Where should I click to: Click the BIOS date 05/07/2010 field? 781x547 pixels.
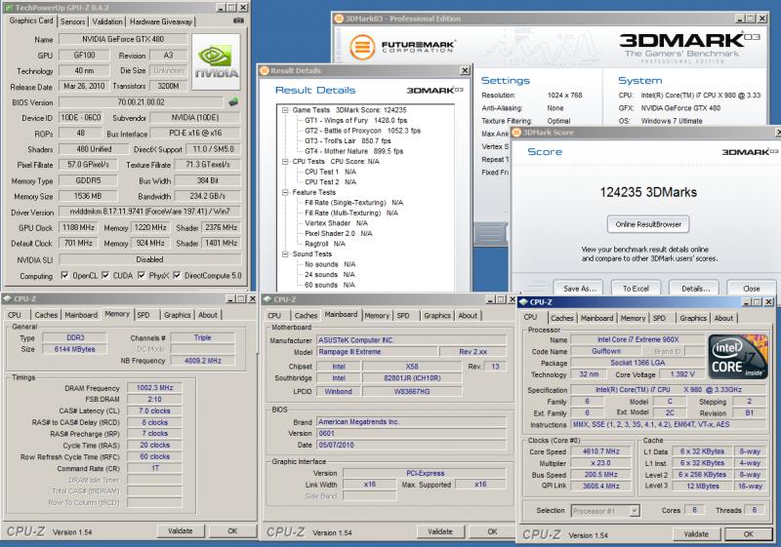coord(411,445)
